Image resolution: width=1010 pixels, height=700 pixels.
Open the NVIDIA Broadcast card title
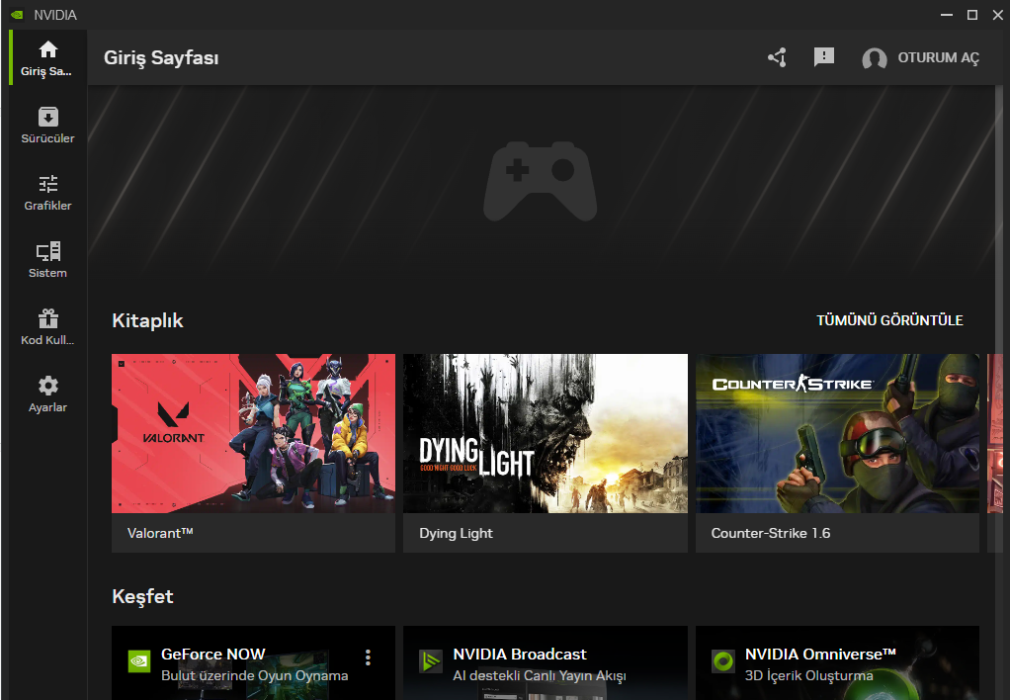point(520,655)
